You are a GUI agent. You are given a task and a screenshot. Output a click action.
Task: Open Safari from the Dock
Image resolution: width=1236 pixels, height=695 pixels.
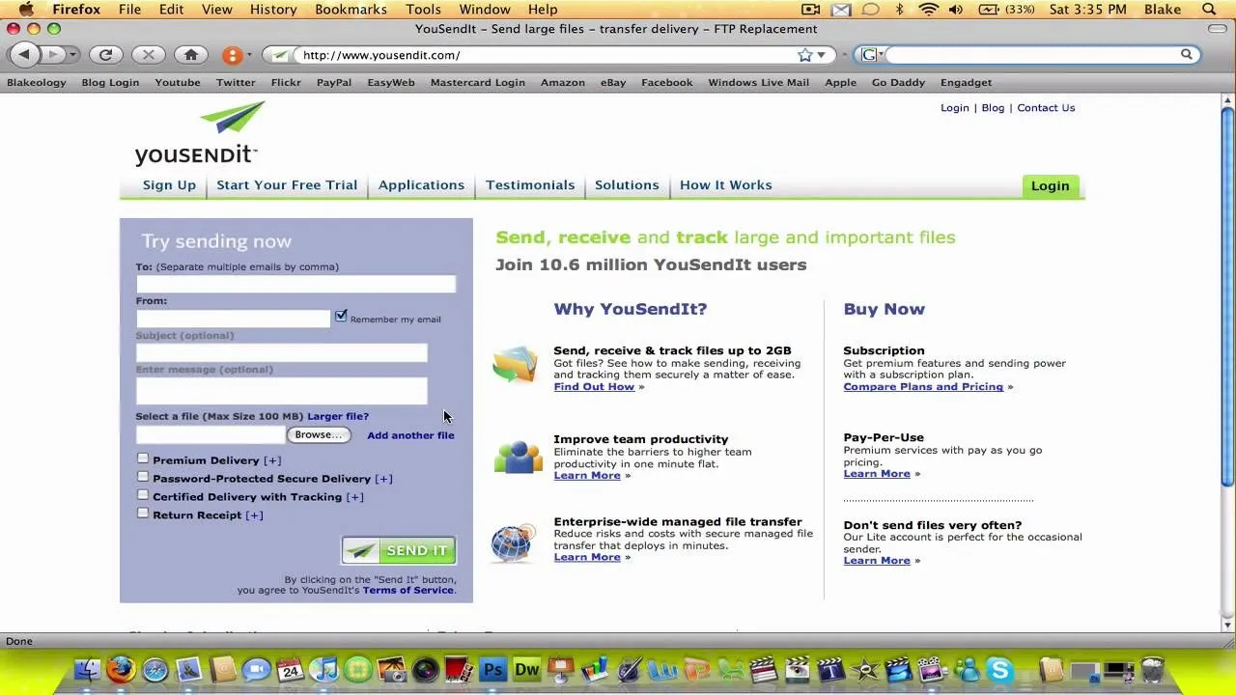point(154,669)
